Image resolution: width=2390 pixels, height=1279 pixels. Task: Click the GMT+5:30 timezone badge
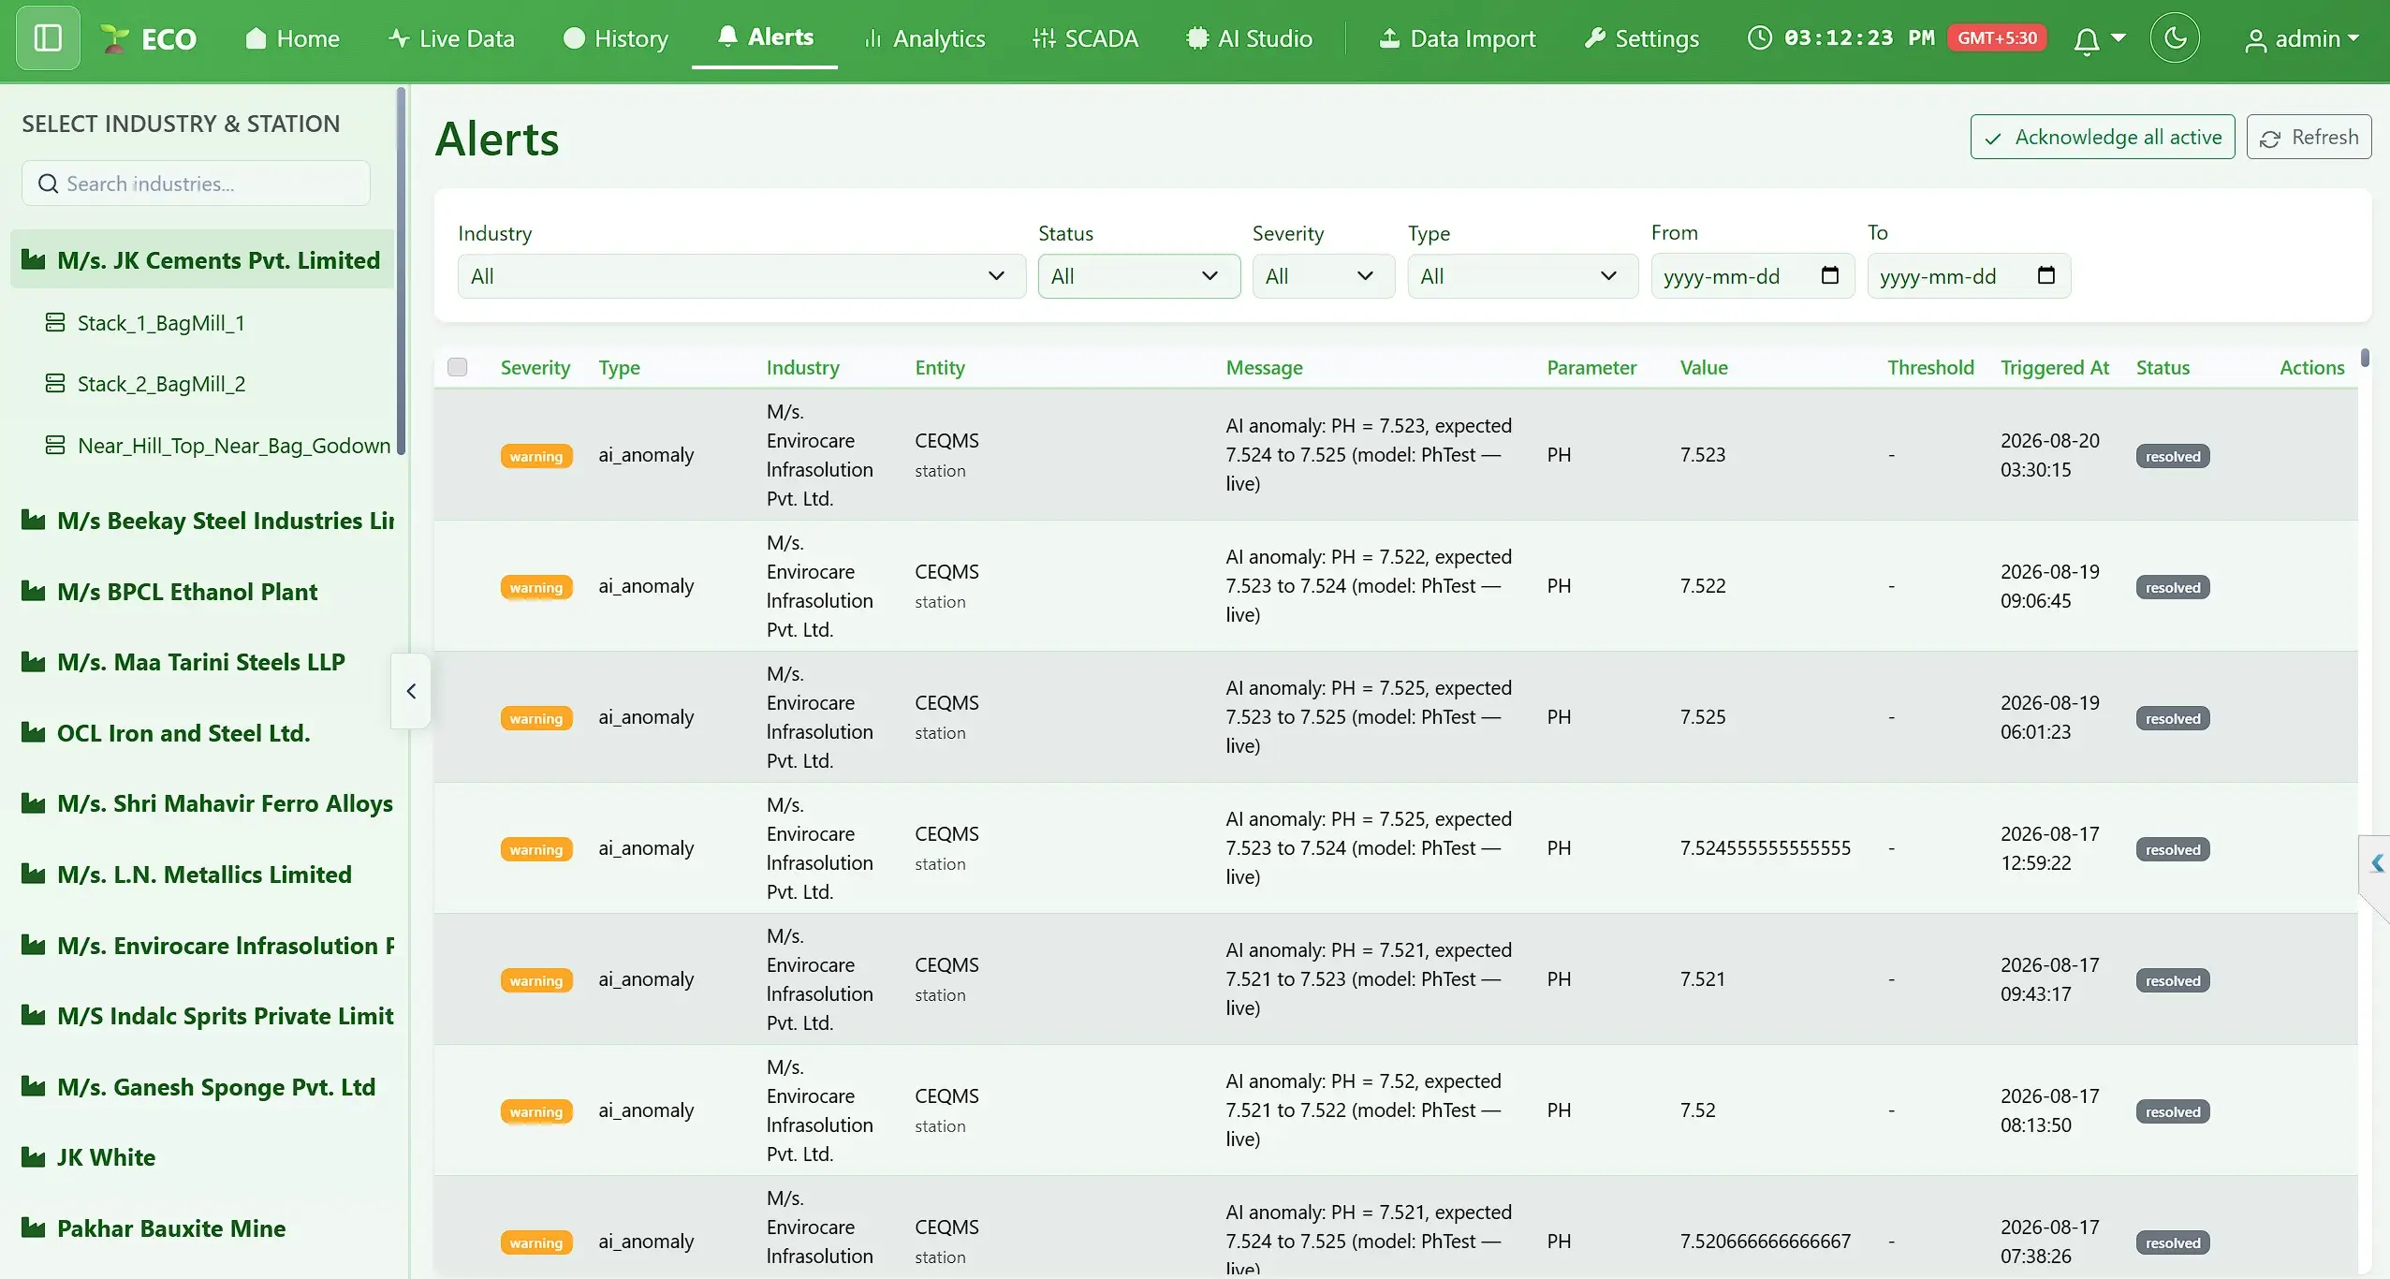[x=1997, y=38]
